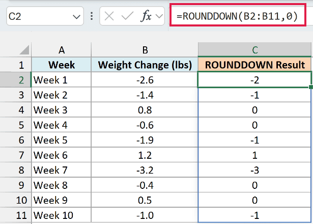The image size is (313, 224).
Task: Click the 0.8 weight change cell
Action: pos(145,110)
